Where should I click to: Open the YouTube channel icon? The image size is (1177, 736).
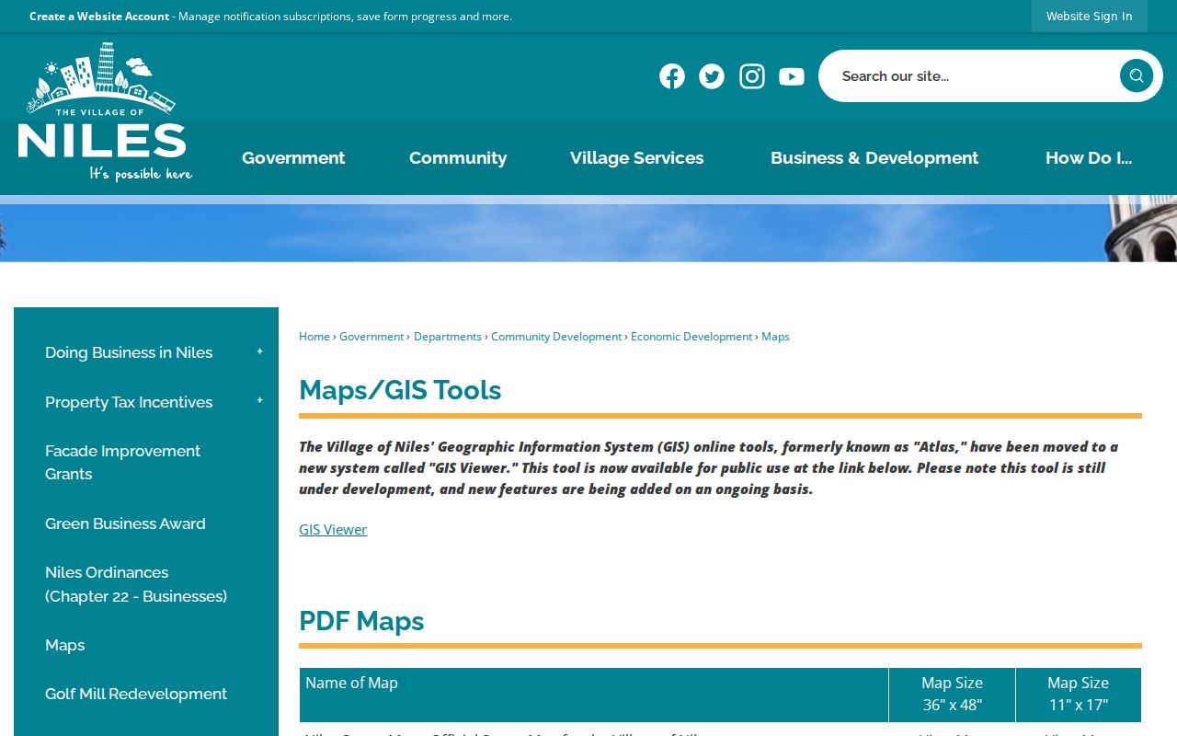792,76
